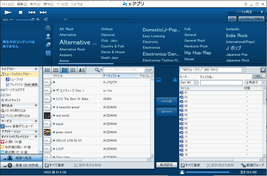
Task: Check すべて選択 in the library pane
Action: 47,165
